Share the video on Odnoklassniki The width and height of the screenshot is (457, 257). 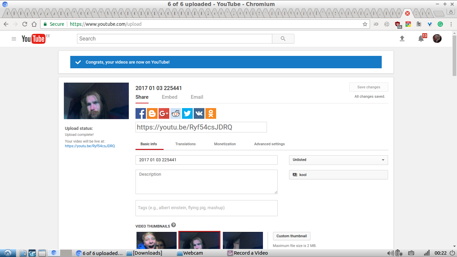coord(211,113)
